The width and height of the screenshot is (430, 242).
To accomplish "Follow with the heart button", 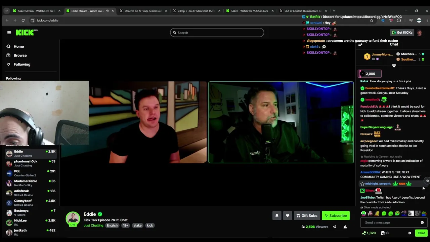I will point(288,216).
